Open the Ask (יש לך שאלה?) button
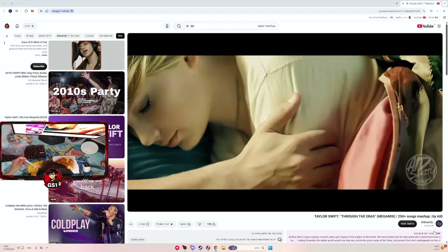 click(x=164, y=224)
